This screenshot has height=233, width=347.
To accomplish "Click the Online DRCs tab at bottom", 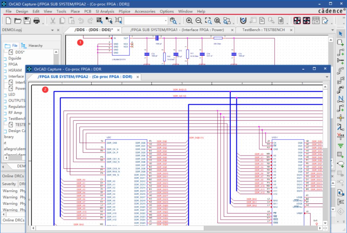I will pos(13,220).
